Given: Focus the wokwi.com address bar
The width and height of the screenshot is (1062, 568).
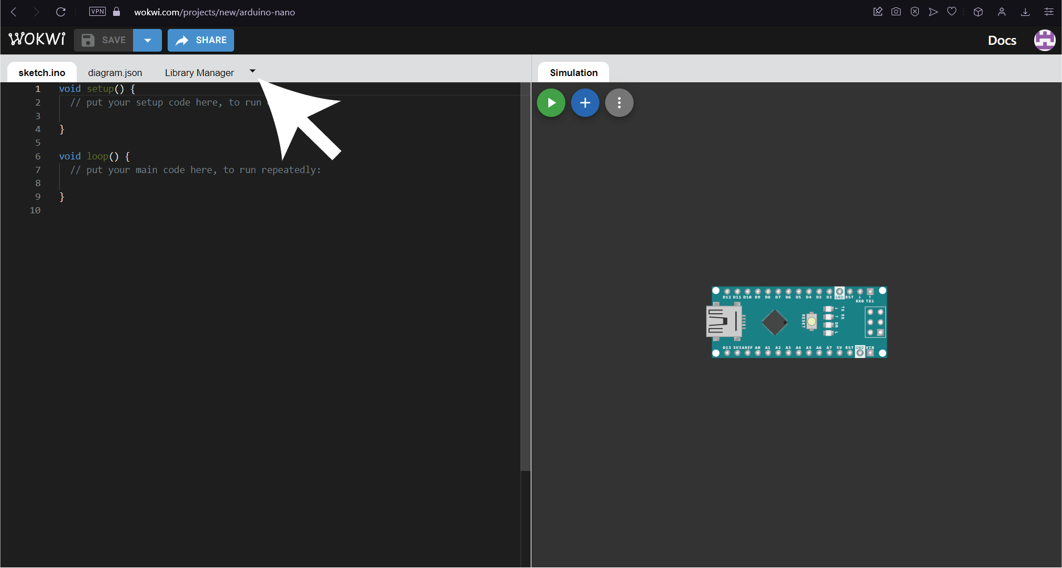Looking at the screenshot, I should click(214, 12).
